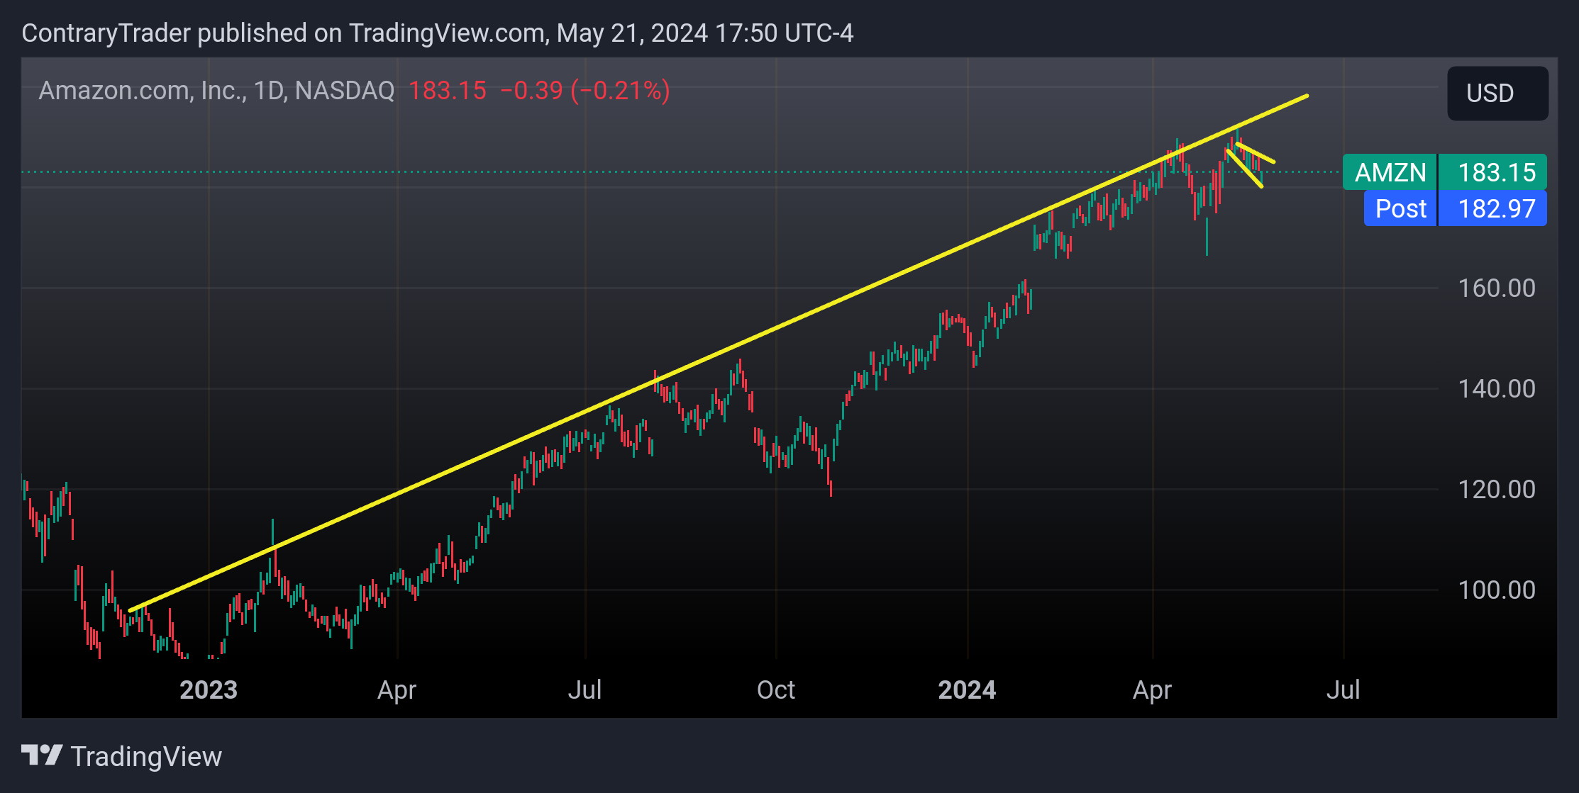Click the AMZN price label 183.15
1579x793 pixels.
[1444, 172]
